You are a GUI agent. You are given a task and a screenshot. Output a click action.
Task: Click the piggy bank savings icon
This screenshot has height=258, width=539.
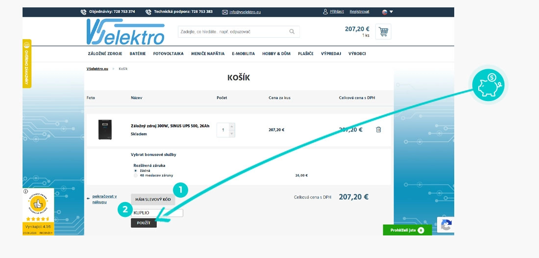(x=488, y=84)
